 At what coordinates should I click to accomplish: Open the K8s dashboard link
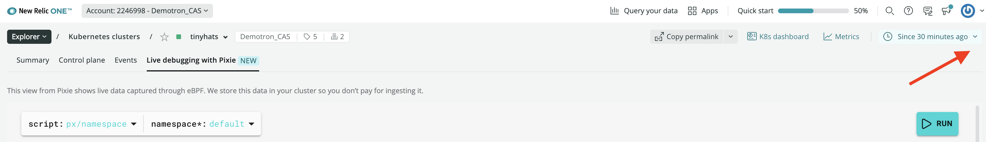click(x=778, y=37)
